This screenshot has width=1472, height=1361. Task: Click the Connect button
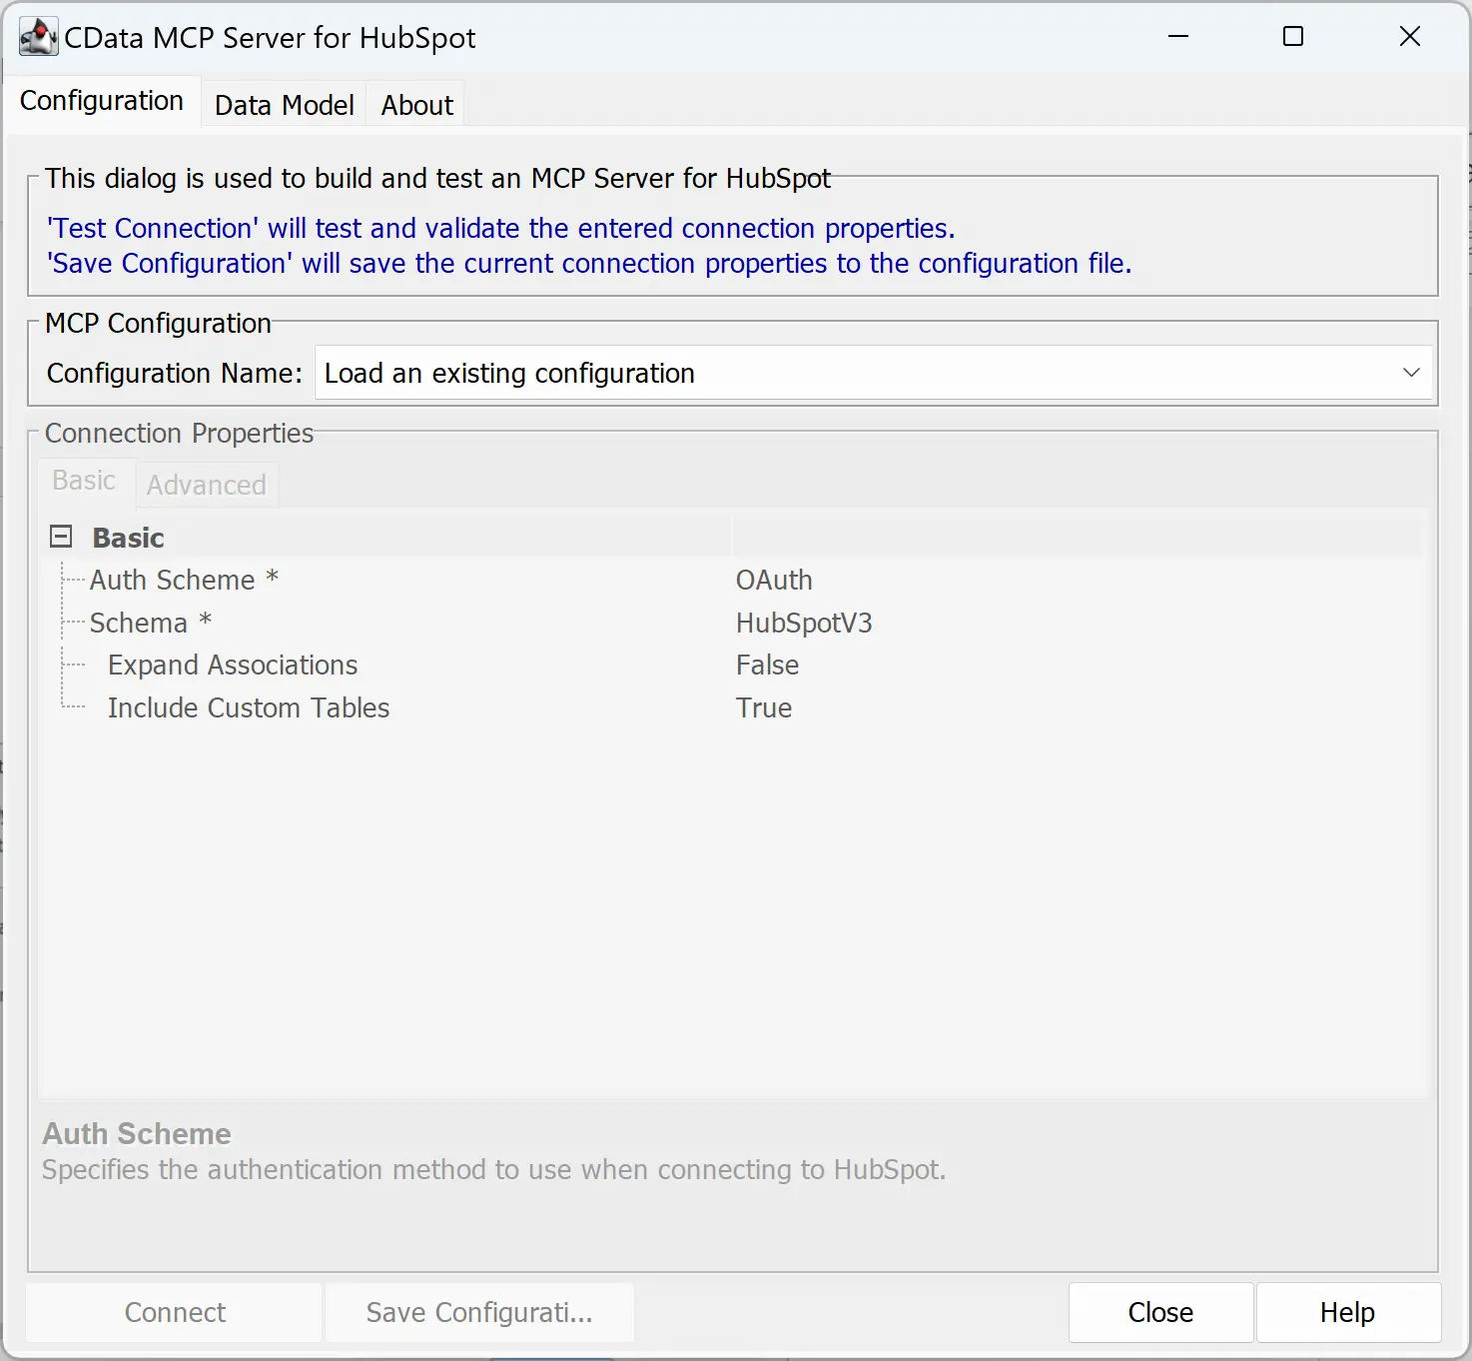click(173, 1312)
